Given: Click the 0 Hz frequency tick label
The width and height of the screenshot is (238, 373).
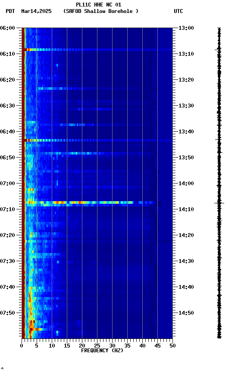Looking at the screenshot, I should tap(22, 346).
